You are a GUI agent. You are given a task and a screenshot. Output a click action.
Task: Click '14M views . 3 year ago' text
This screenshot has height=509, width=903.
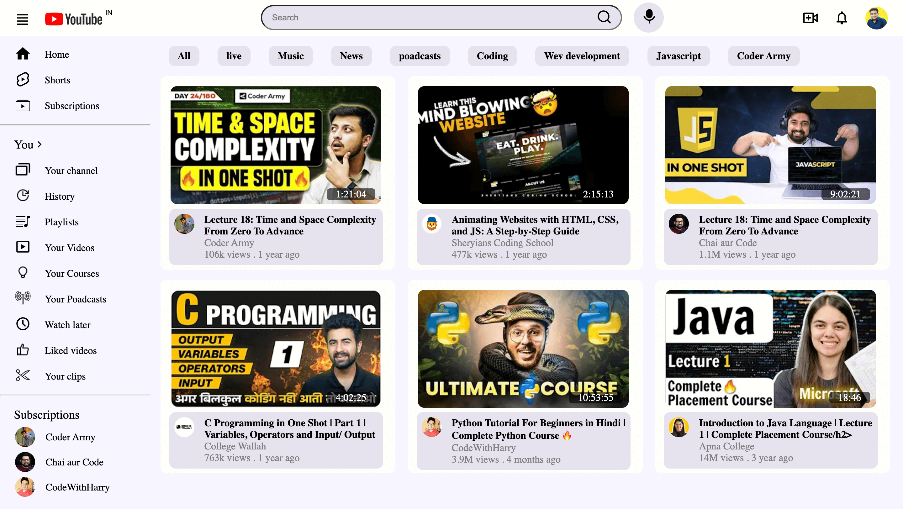[x=746, y=458]
